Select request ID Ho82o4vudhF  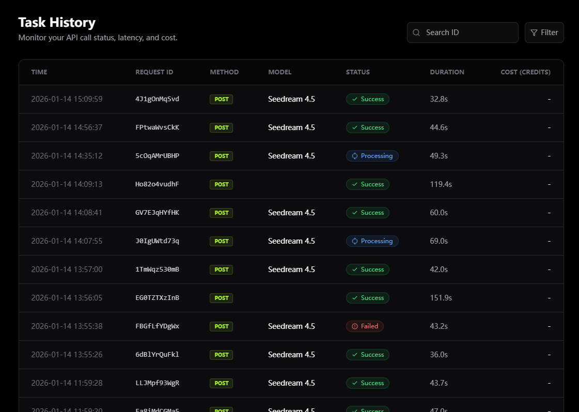pyautogui.click(x=157, y=184)
